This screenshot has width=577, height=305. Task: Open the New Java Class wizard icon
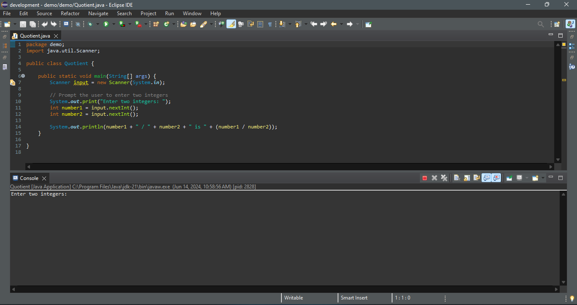(x=167, y=24)
